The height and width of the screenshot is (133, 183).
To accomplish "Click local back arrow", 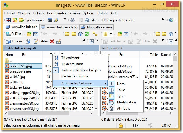I will tap(45, 34).
